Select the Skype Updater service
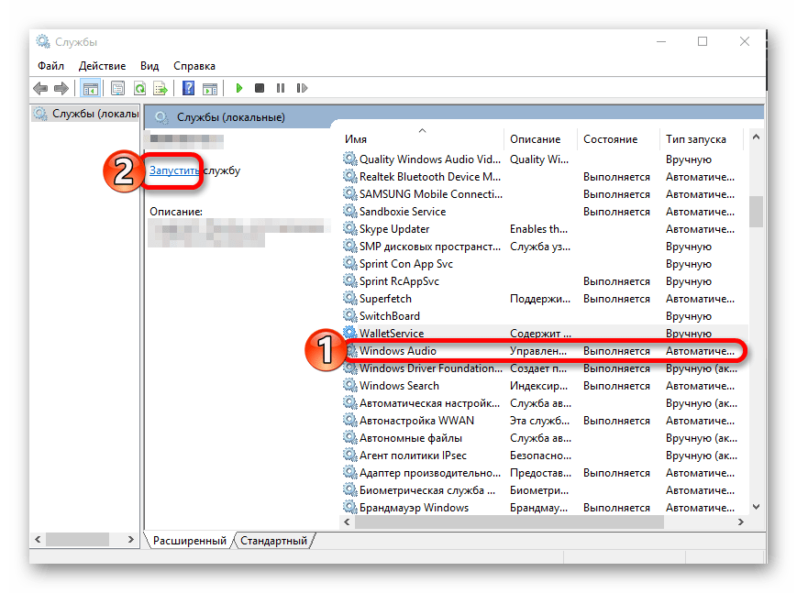The width and height of the screenshot is (797, 593). coord(544,229)
